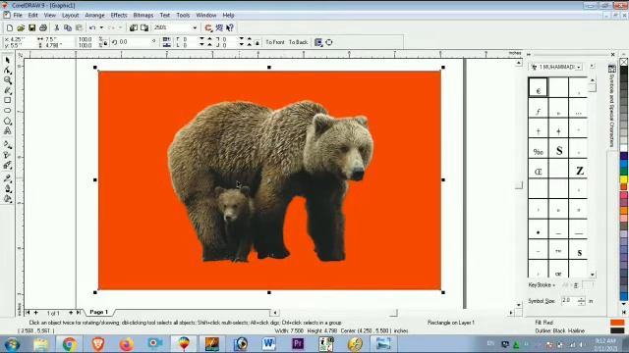This screenshot has height=353, width=629.
Task: Click the red Fill indicator swatch
Action: tap(617, 323)
